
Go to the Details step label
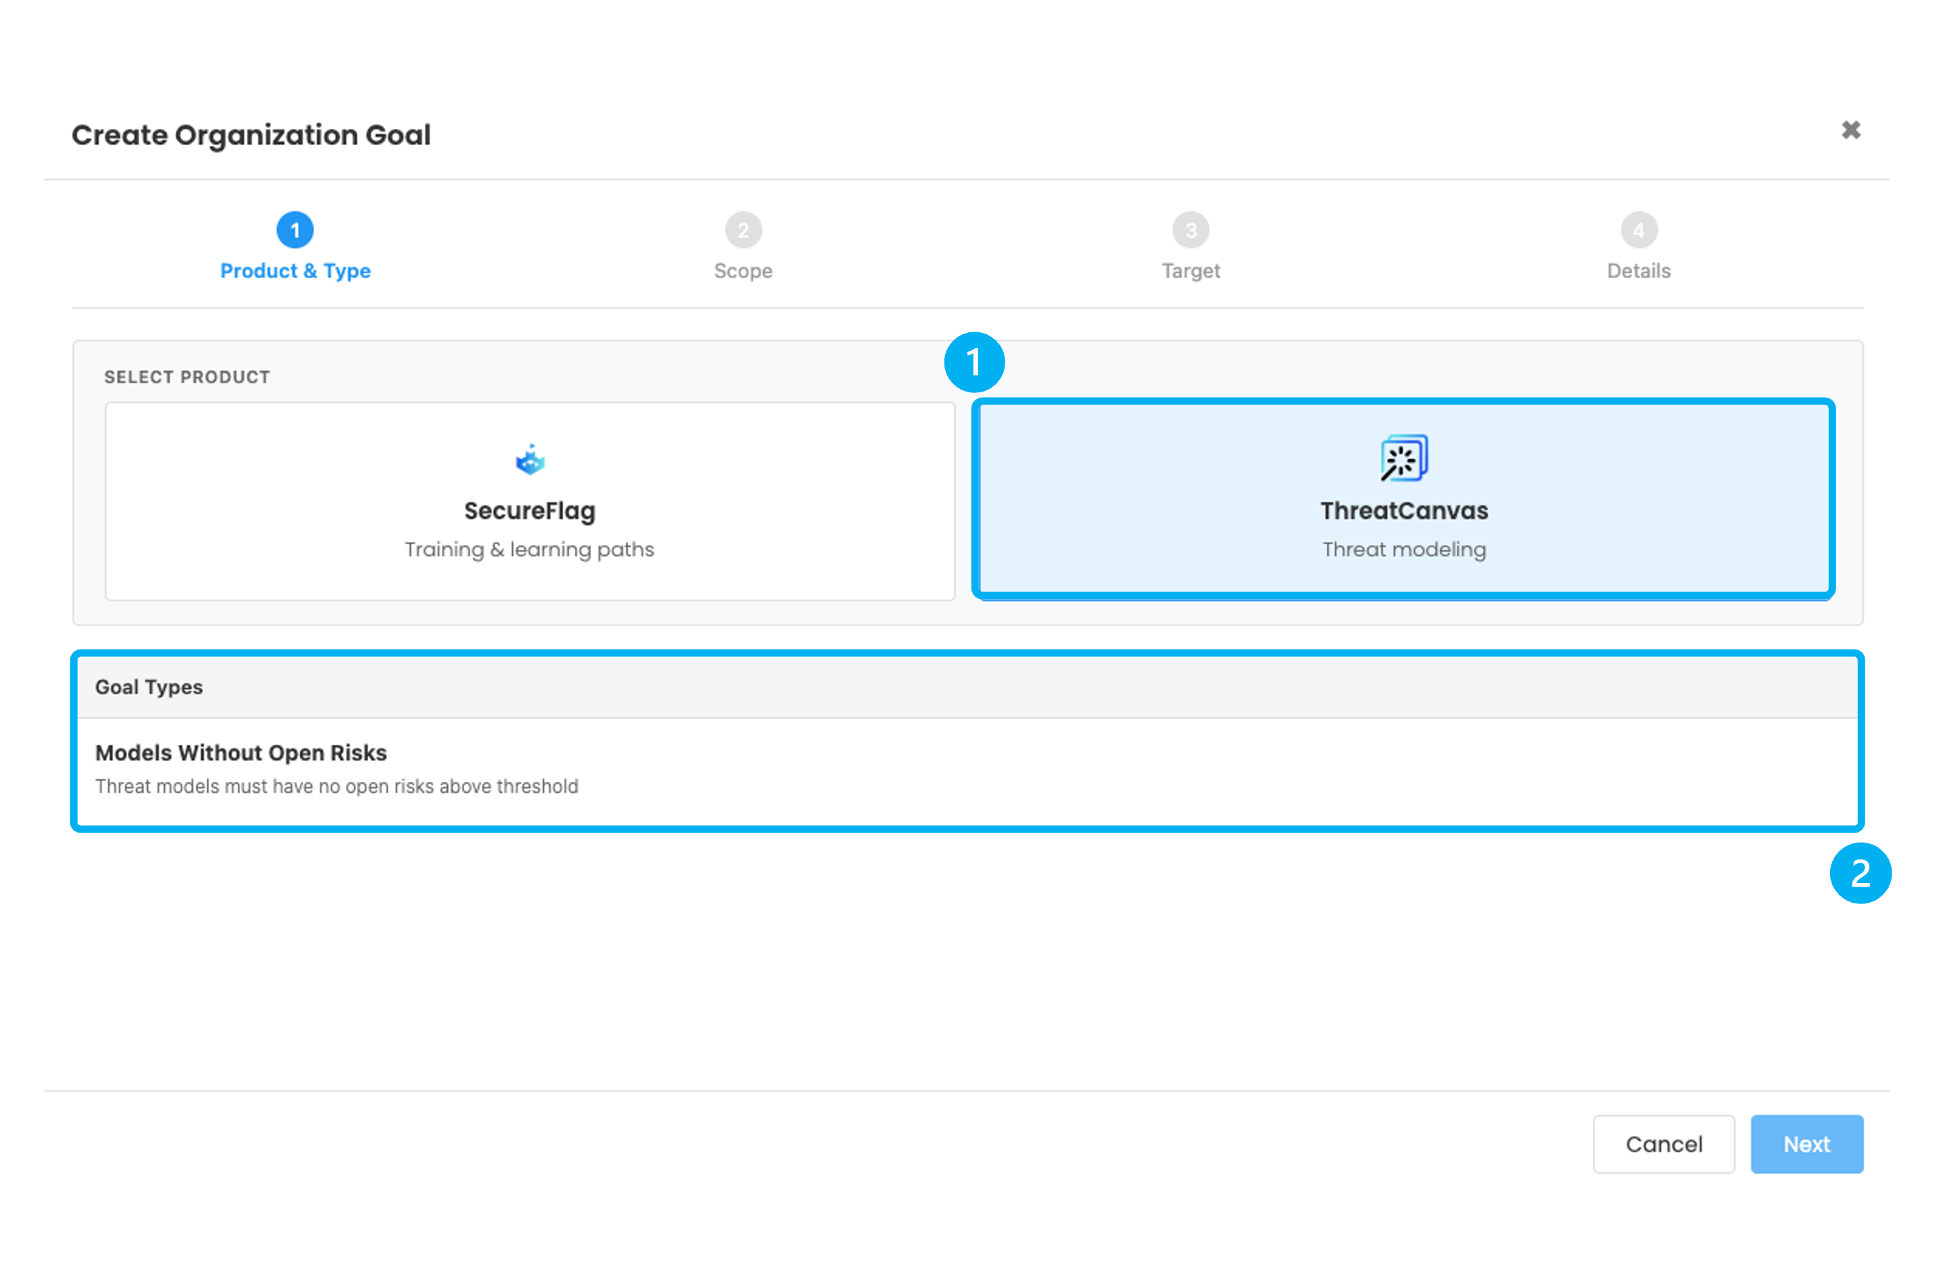[1638, 271]
